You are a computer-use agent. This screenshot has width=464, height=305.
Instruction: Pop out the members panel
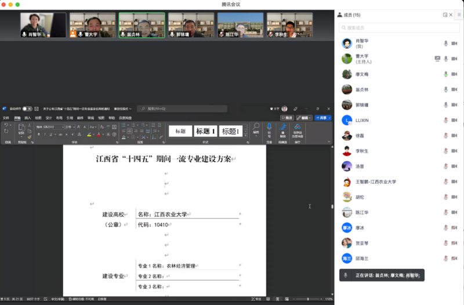click(x=445, y=15)
